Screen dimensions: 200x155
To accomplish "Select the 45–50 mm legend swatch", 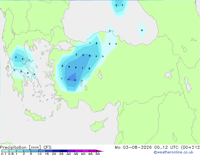I will [x=93, y=151].
